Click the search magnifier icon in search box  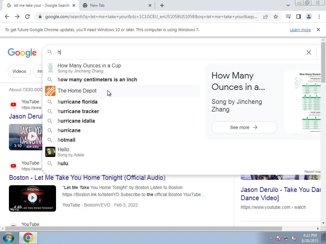[50, 52]
